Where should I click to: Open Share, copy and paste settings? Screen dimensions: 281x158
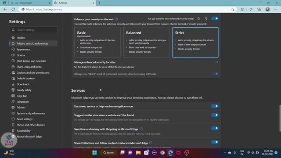(29, 67)
